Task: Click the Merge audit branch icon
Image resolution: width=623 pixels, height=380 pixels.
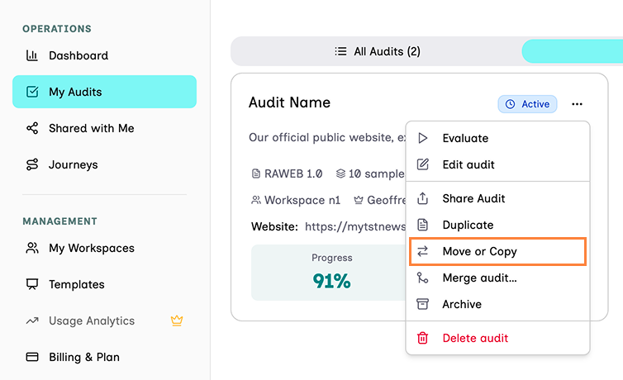Action: (x=423, y=278)
